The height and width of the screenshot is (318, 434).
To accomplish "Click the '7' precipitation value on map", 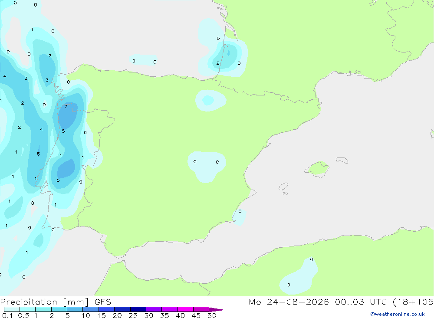I will pyautogui.click(x=66, y=107).
